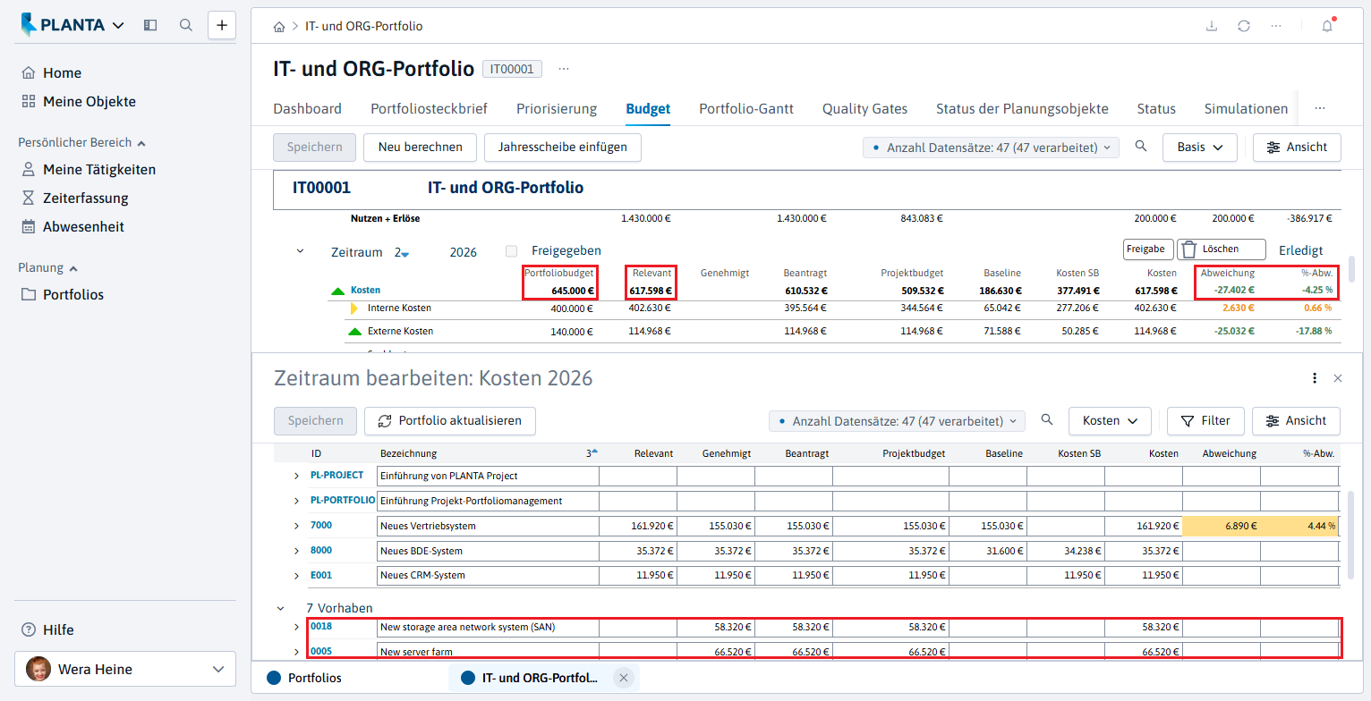The width and height of the screenshot is (1371, 701).
Task: Close the Zeitraum bearbeiten panel
Action: (1338, 378)
